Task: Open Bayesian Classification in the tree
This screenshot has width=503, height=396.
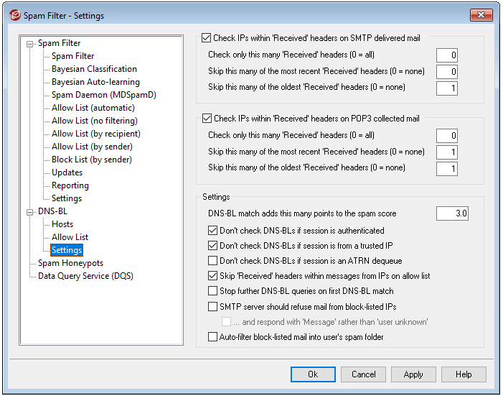Action: coord(94,69)
